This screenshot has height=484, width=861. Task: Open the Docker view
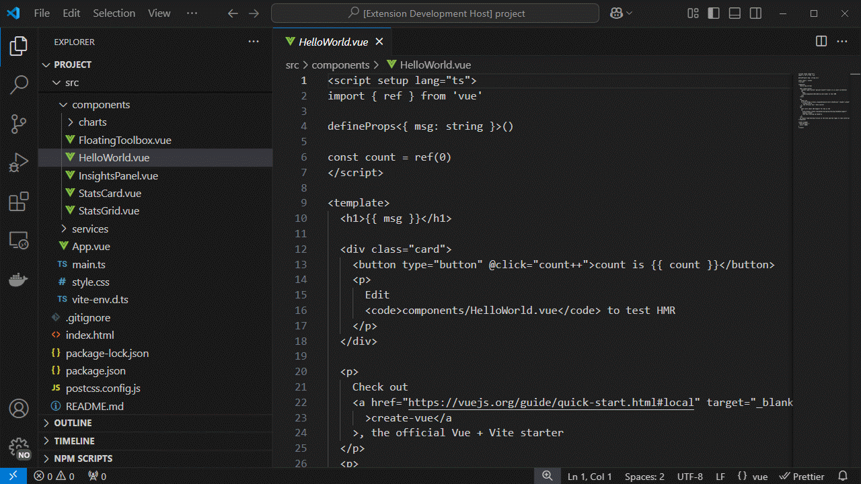click(18, 280)
